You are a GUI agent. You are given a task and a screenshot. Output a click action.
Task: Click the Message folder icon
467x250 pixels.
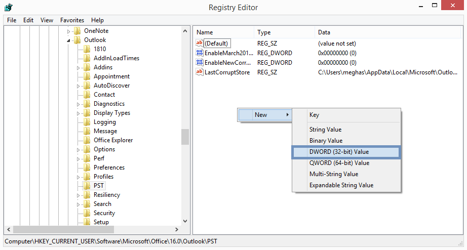click(87, 131)
